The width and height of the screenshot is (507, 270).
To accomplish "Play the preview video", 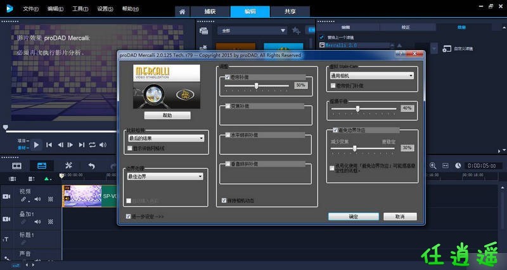I will tap(36, 145).
